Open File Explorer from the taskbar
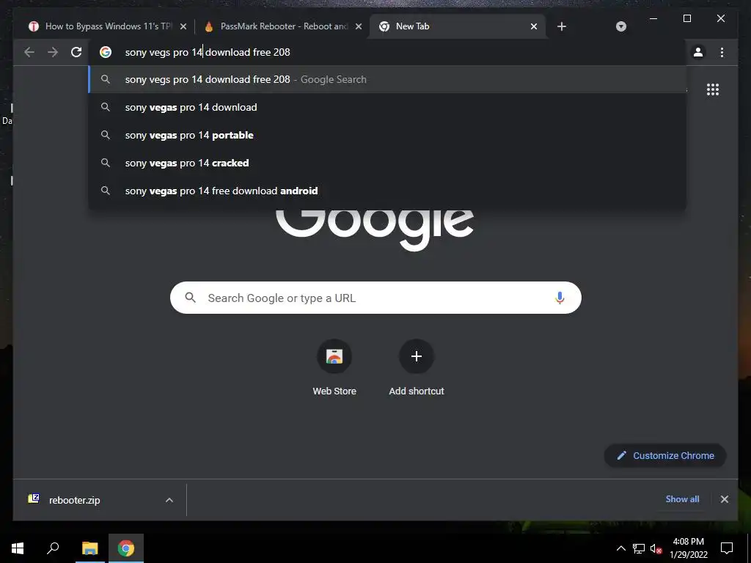This screenshot has width=751, height=563. point(89,548)
